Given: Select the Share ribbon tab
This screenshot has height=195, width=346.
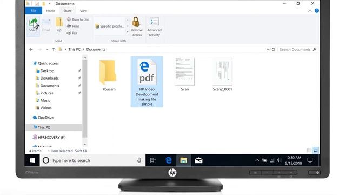Looking at the screenshot, I should (67, 11).
